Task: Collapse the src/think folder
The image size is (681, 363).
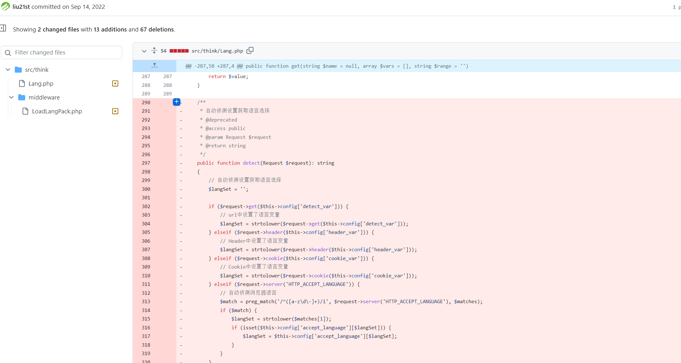Action: [x=8, y=70]
